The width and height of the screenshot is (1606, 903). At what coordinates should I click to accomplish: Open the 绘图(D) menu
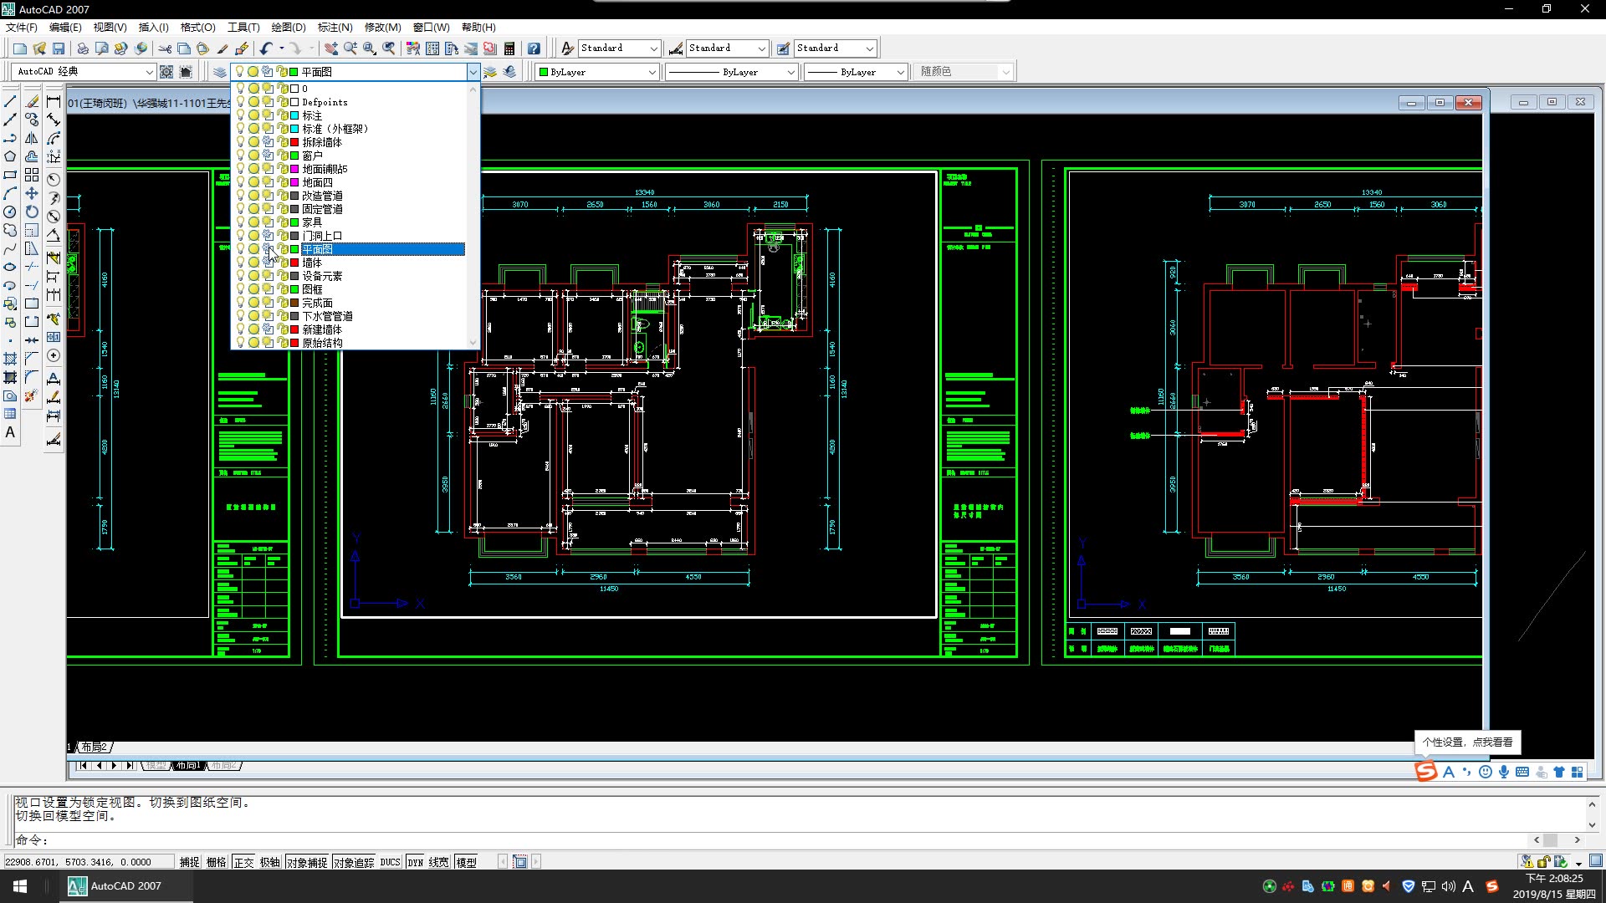(x=289, y=27)
